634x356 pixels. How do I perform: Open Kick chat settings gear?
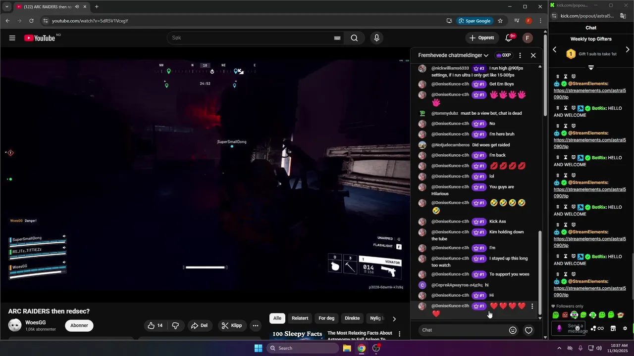tap(625, 328)
